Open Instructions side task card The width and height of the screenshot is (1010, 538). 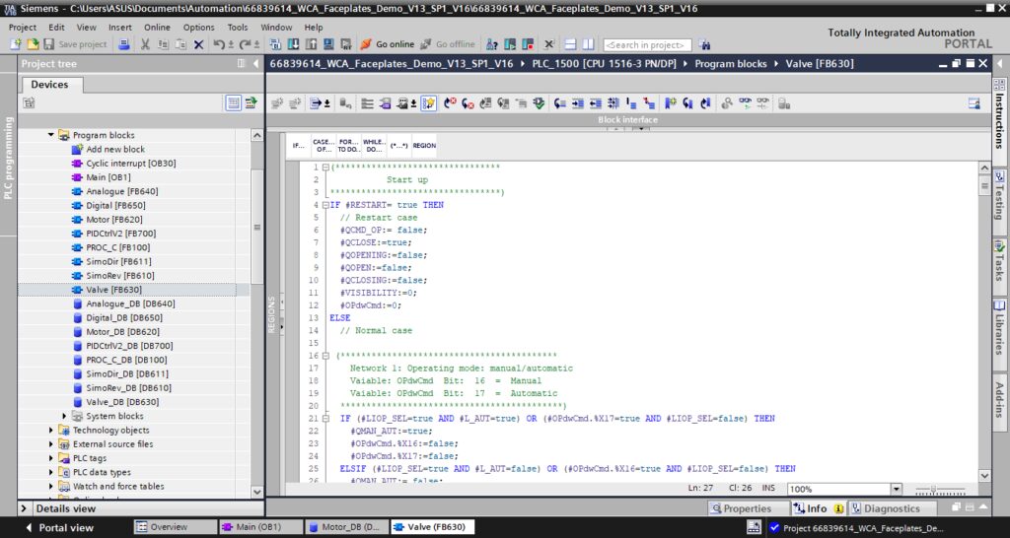1000,112
